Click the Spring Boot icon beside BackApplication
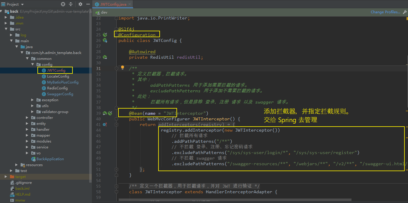Image resolution: width=408 pixels, height=203 pixels. click(x=33, y=159)
